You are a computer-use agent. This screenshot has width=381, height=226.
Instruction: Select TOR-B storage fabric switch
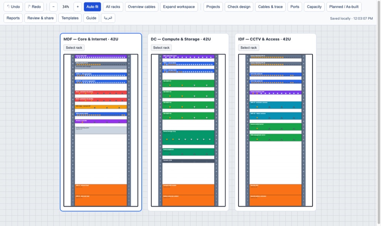tap(188, 71)
